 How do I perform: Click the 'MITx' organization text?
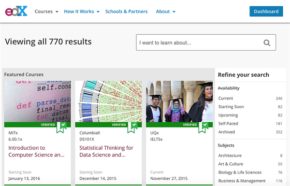(x=13, y=133)
